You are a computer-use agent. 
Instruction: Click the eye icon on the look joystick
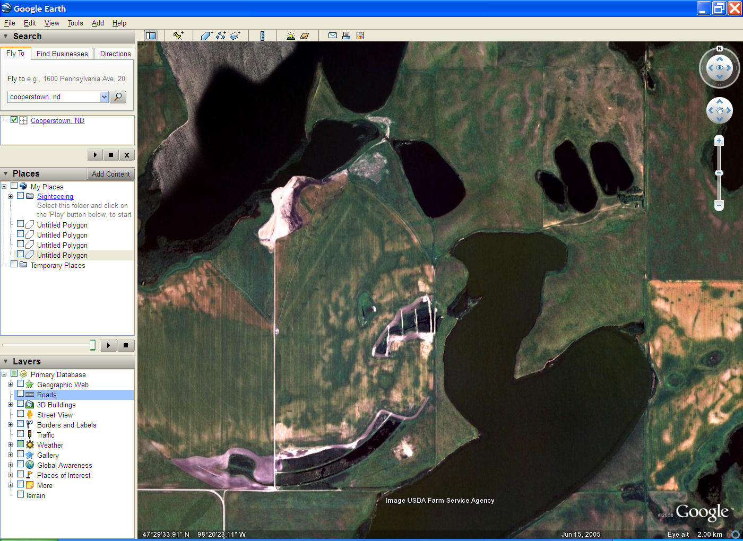[720, 68]
